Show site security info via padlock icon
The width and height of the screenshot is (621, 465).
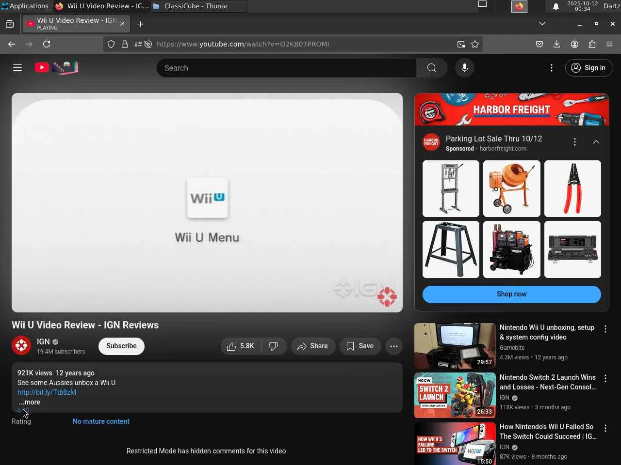tap(125, 44)
